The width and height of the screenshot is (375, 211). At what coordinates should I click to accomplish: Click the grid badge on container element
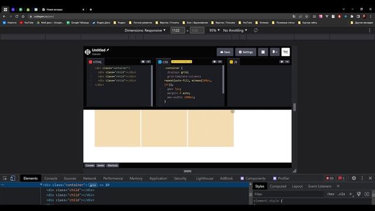(93, 185)
